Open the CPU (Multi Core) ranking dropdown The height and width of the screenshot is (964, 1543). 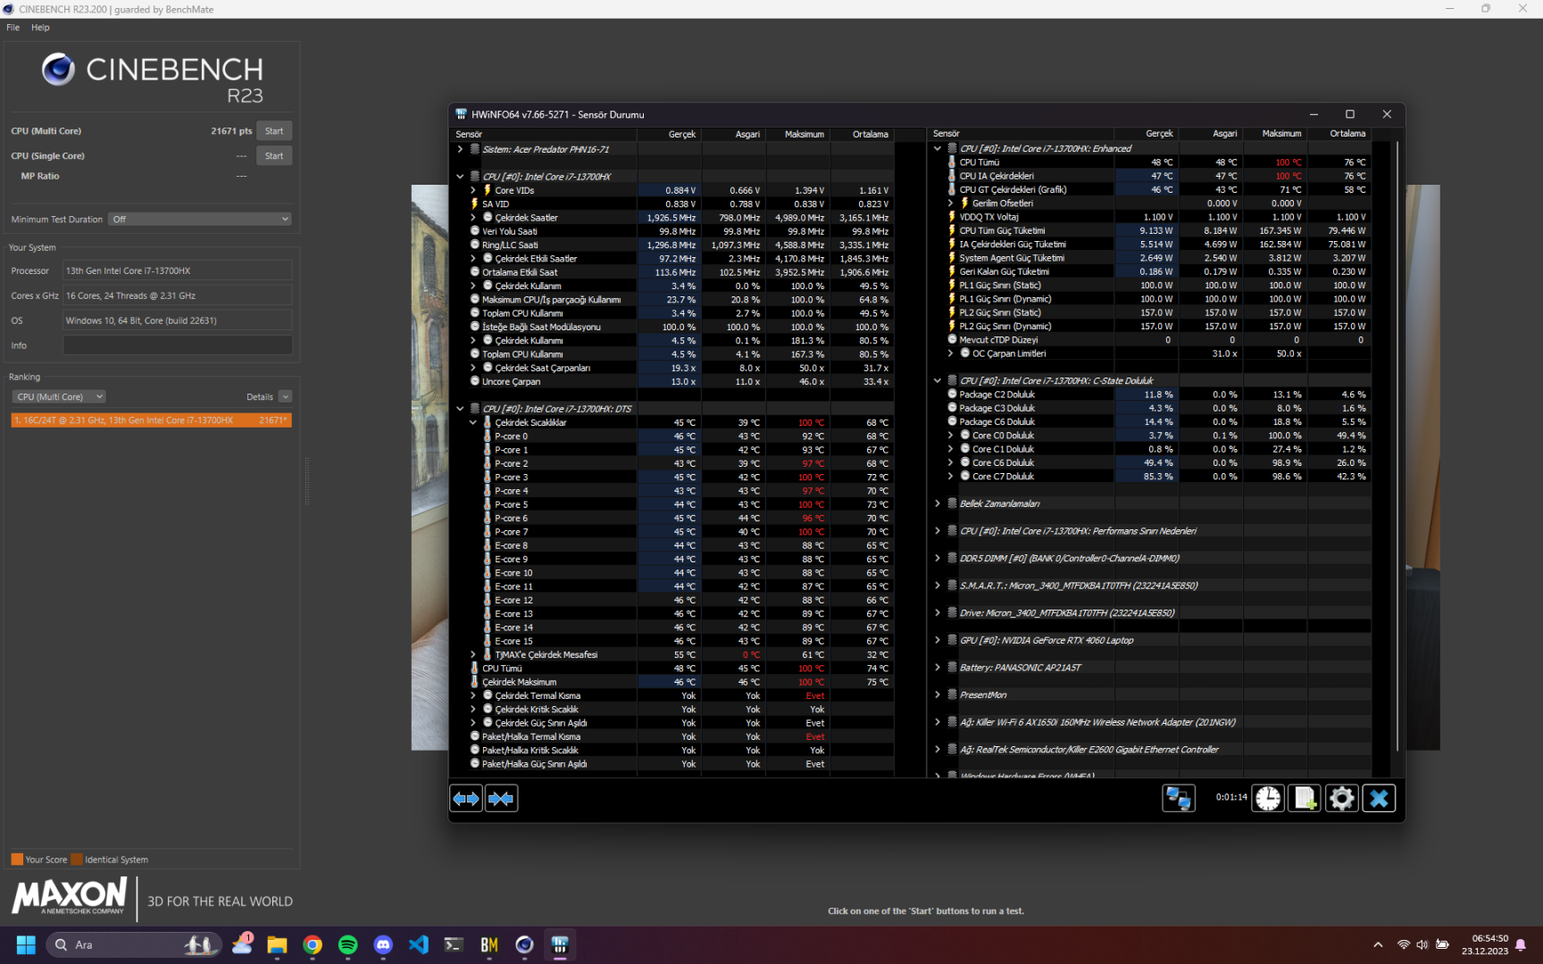click(59, 396)
